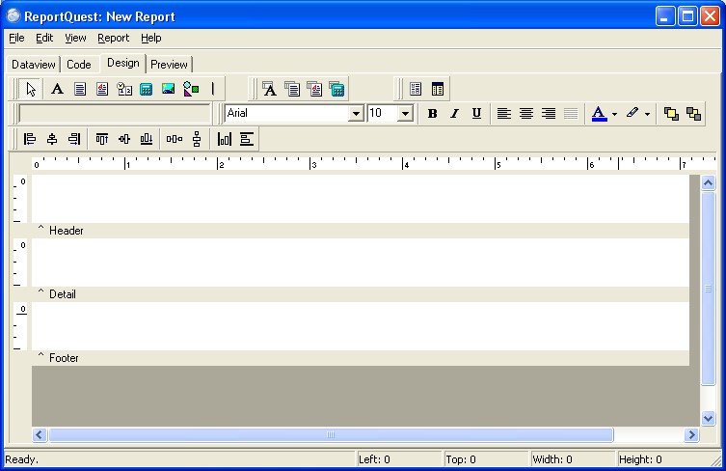Image resolution: width=726 pixels, height=471 pixels.
Task: Click the empty object name field
Action: click(115, 114)
